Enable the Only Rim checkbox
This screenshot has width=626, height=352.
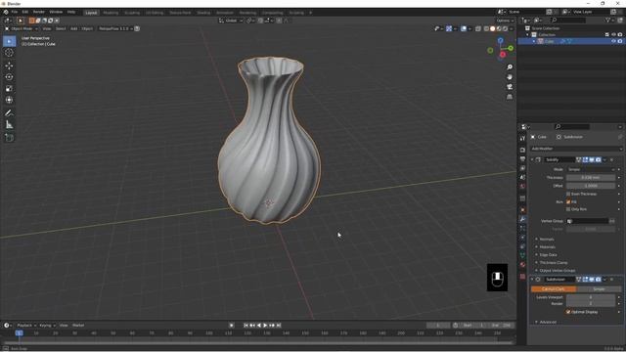pos(568,209)
